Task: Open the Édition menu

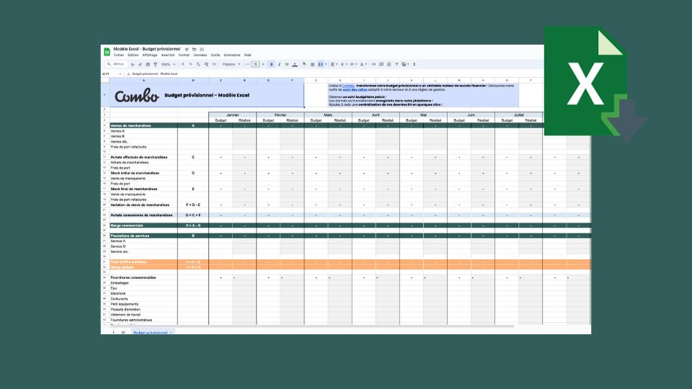Action: [x=133, y=55]
